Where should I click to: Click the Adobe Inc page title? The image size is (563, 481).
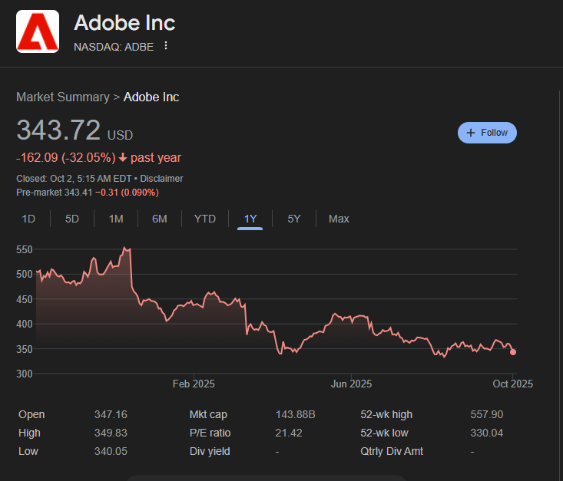pos(124,23)
